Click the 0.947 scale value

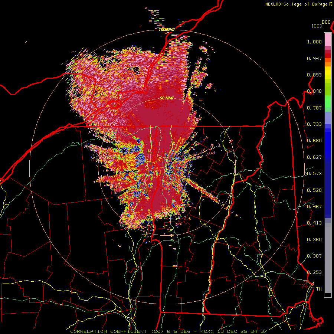pos(314,58)
